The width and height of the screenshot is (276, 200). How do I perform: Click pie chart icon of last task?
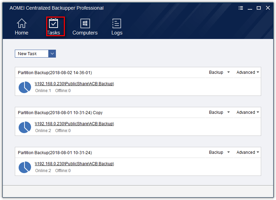[x=25, y=167]
